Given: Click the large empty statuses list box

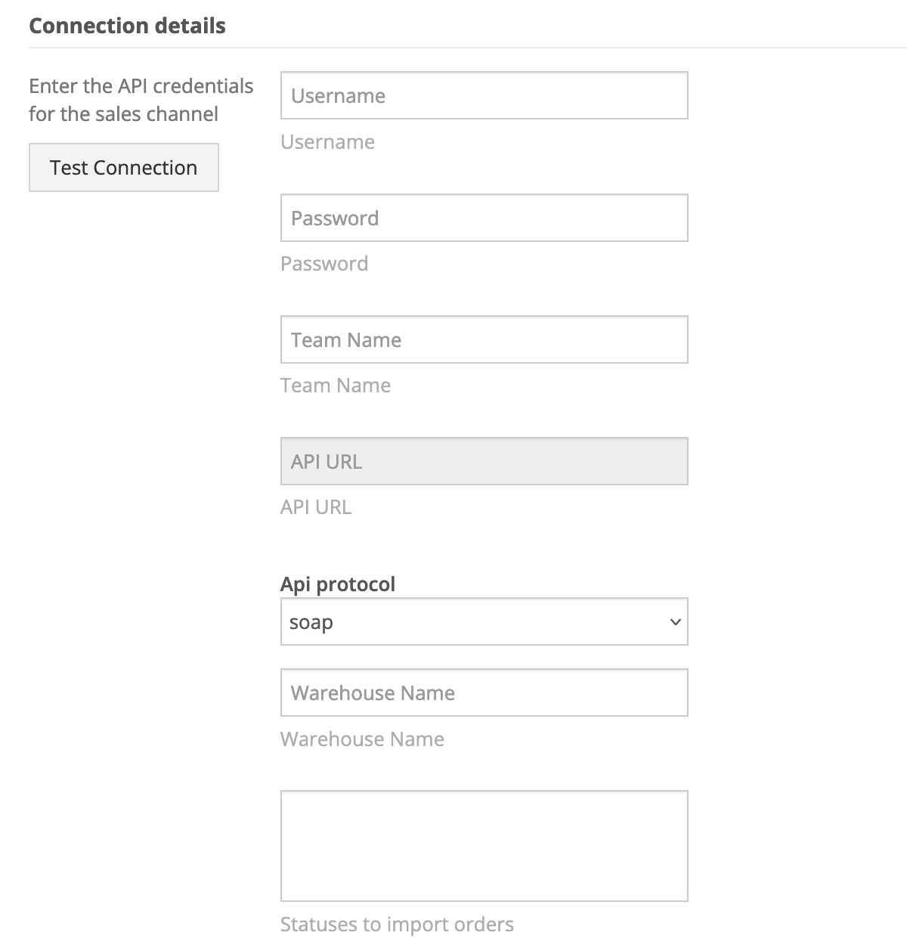Looking at the screenshot, I should pyautogui.click(x=484, y=846).
